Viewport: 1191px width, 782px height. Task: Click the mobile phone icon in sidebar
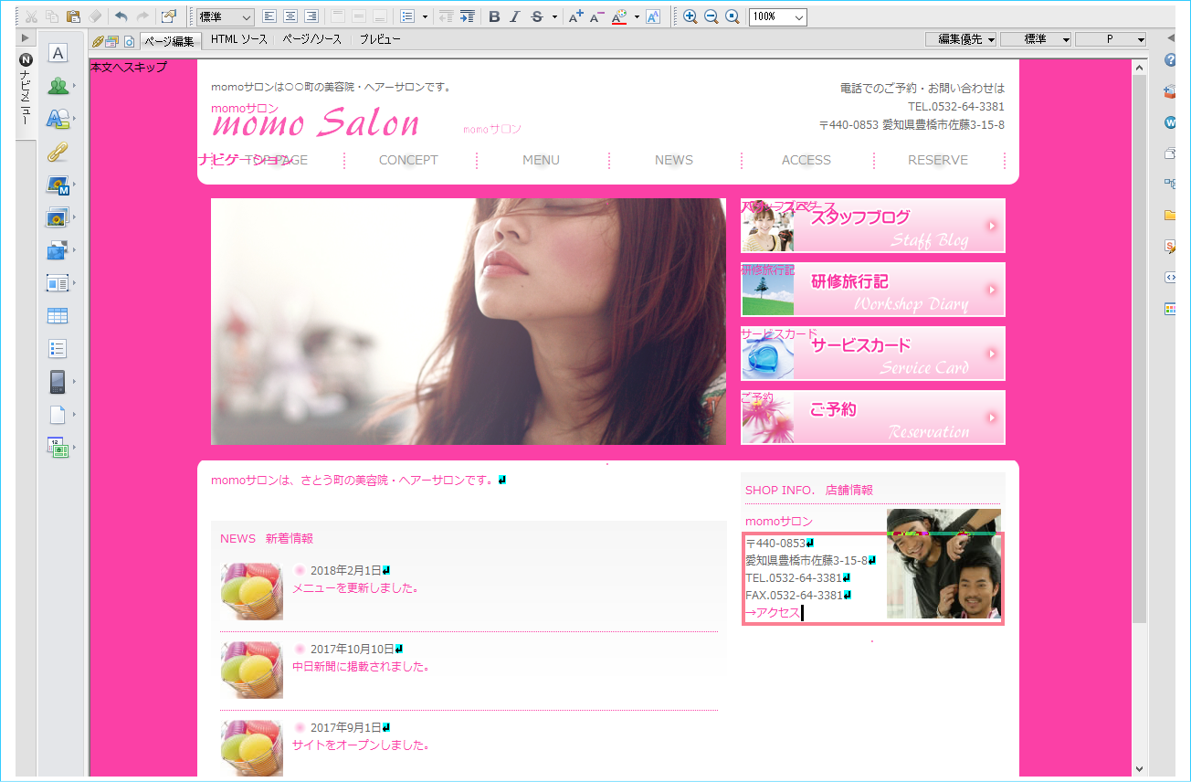point(58,382)
